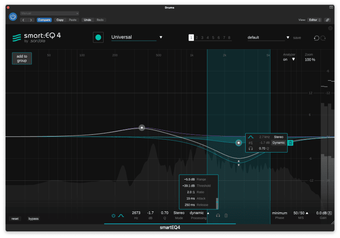Image resolution: width=340 pixels, height=238 pixels.
Task: Select state slot 3
Action: (x=202, y=38)
